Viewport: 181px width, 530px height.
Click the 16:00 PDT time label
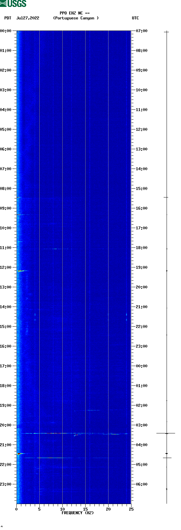click(6, 346)
